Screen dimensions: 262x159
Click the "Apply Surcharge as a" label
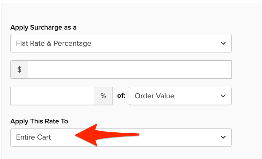pyautogui.click(x=43, y=27)
